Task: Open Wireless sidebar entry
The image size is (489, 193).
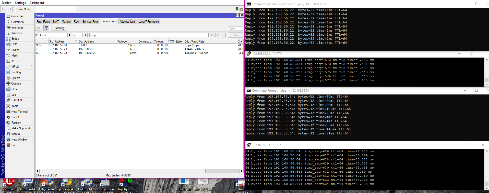Action: coord(16,33)
